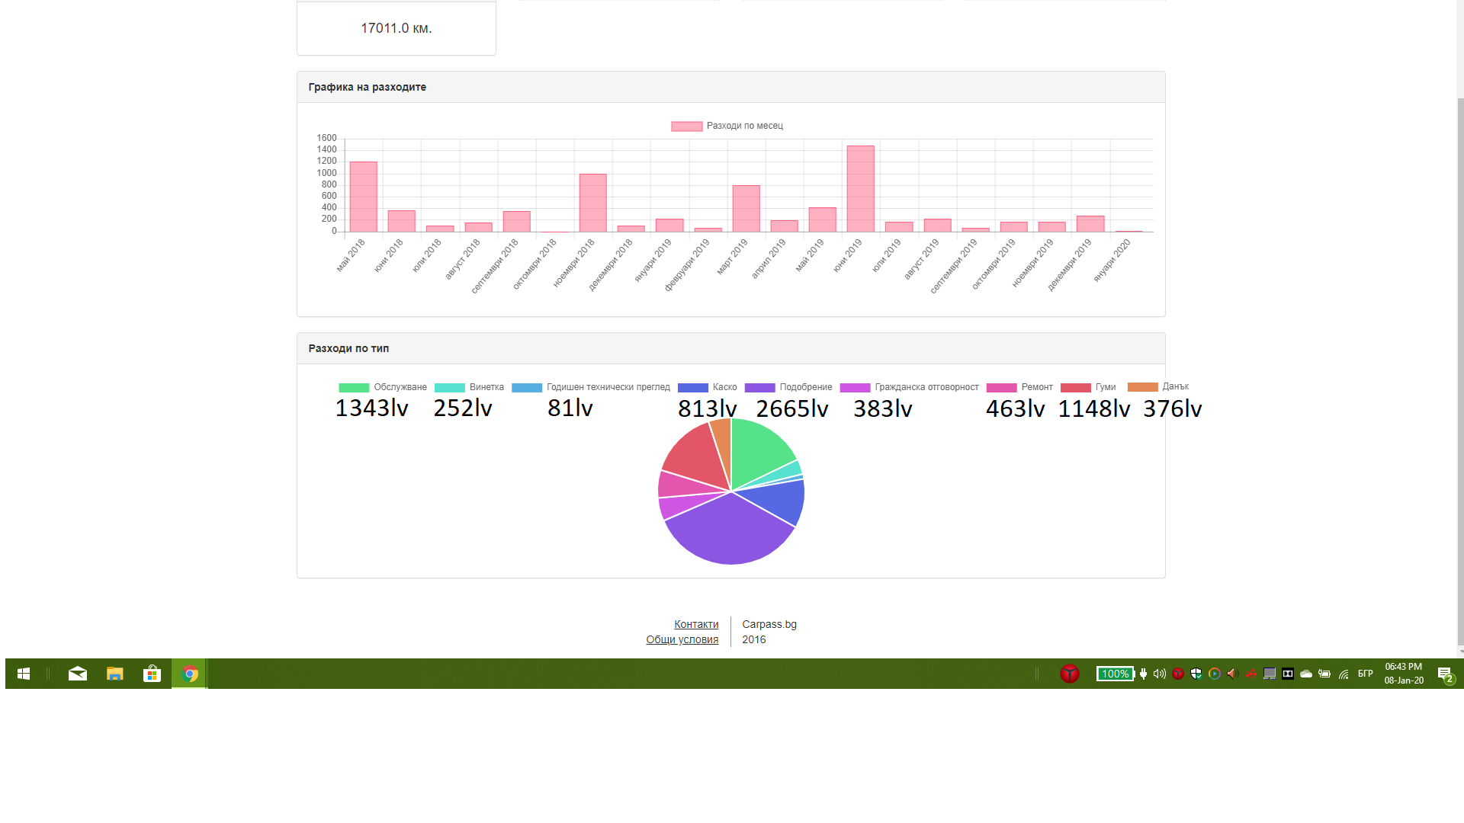Hide the Подобрение slice via legend
The height and width of the screenshot is (823, 1464).
coord(788,387)
